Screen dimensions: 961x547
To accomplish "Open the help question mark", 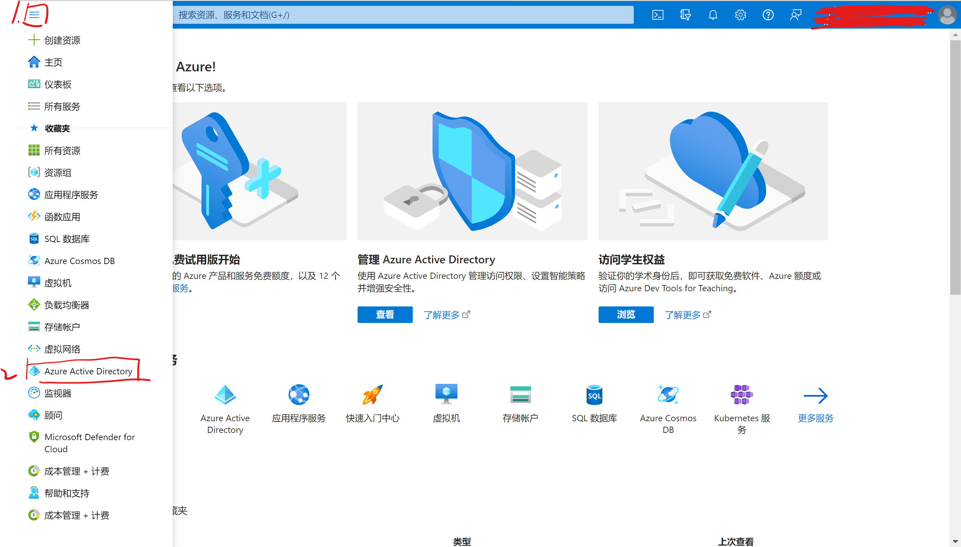I will pyautogui.click(x=768, y=15).
